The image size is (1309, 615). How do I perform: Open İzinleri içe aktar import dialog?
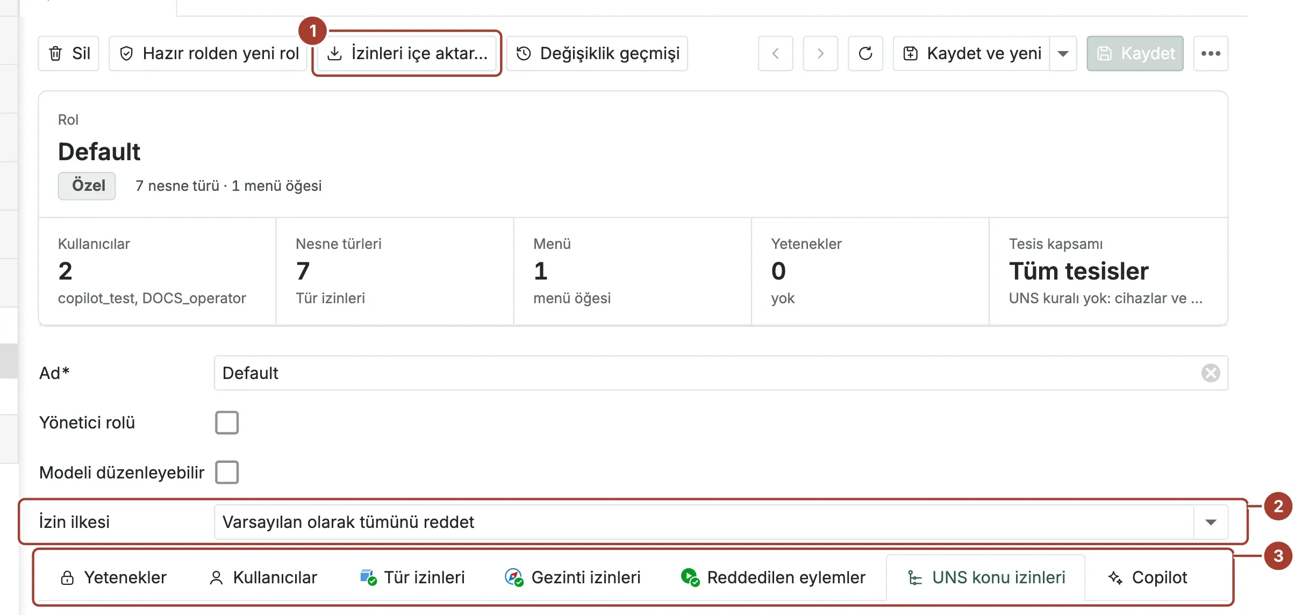(407, 53)
